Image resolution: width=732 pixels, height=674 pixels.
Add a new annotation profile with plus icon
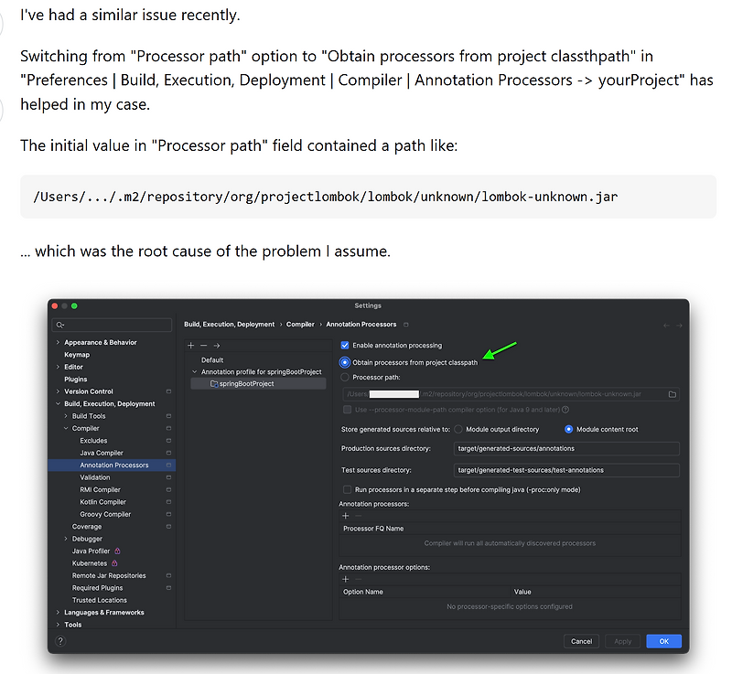[x=190, y=346]
